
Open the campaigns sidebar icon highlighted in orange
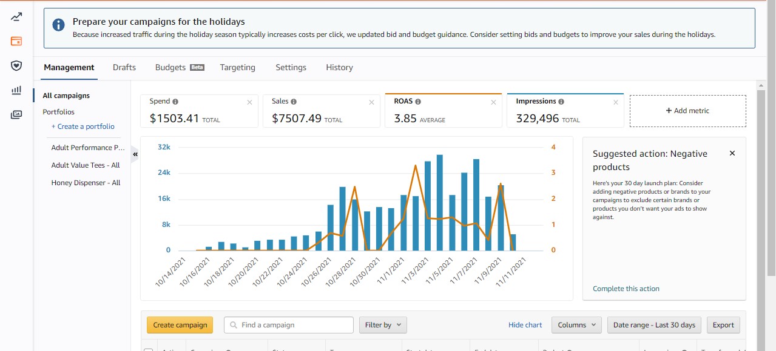(16, 41)
